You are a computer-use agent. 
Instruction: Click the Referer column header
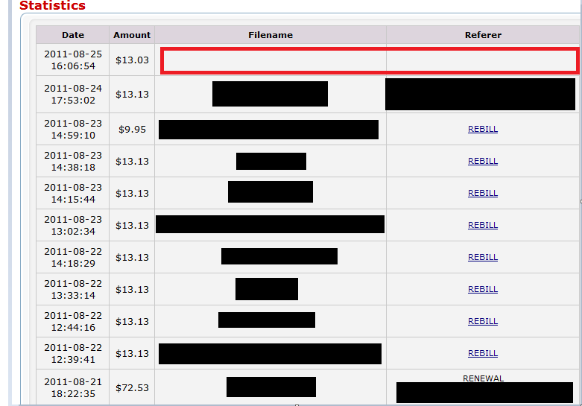[x=483, y=35]
